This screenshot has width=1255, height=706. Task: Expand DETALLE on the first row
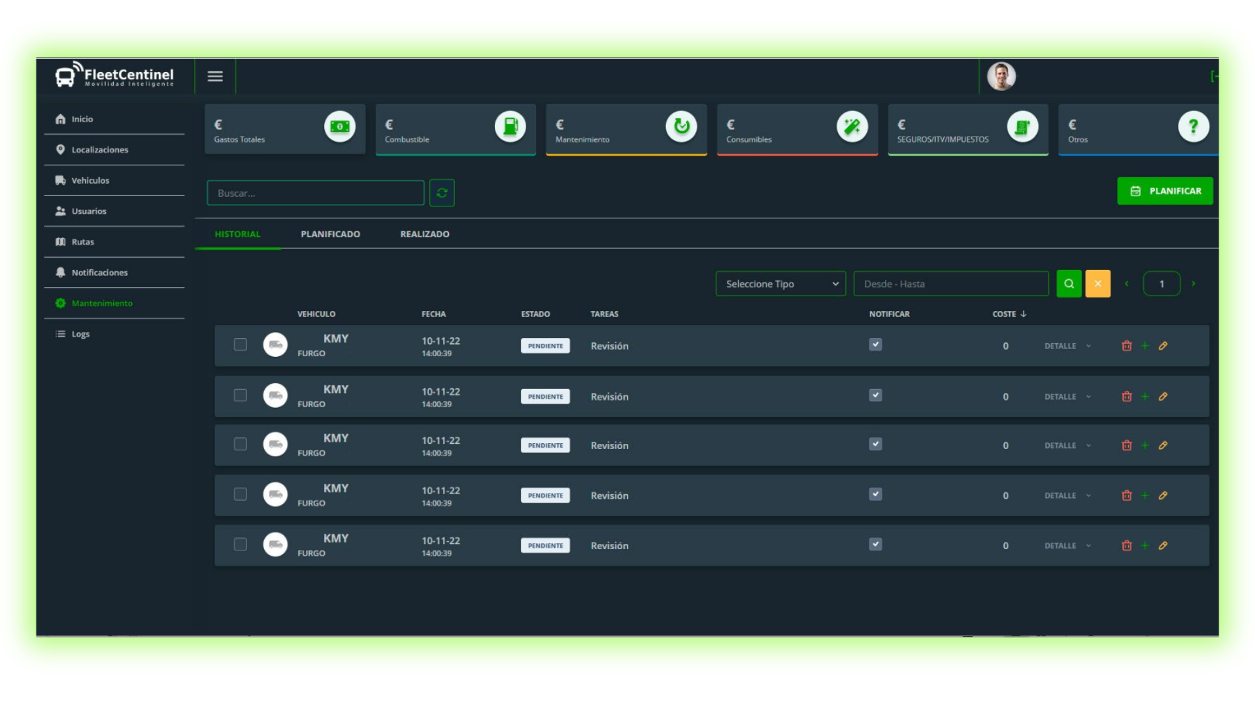(x=1067, y=346)
